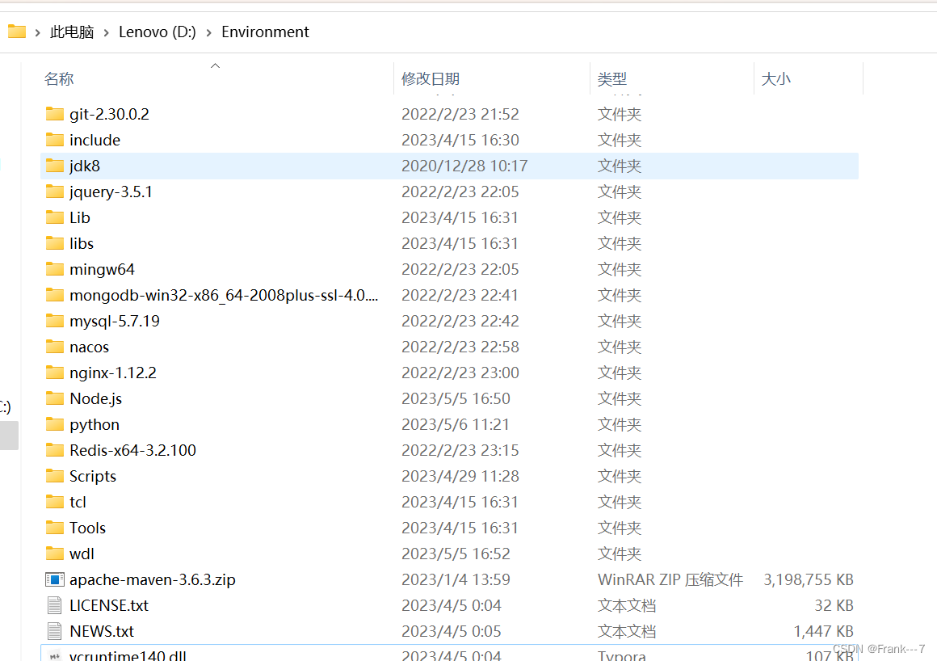Click the mysql-5.7.19 folder icon
The height and width of the screenshot is (661, 937).
54,321
